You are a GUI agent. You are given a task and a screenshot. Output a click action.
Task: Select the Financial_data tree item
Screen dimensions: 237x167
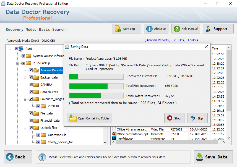(50, 121)
